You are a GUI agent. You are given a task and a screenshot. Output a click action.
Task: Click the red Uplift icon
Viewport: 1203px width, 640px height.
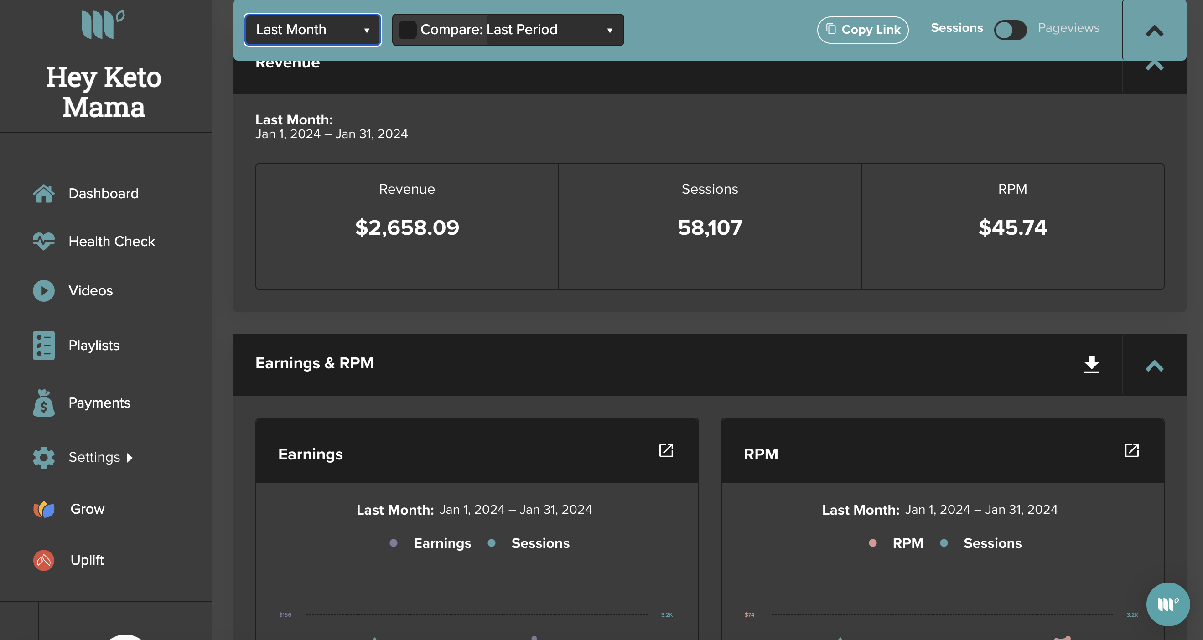click(43, 560)
